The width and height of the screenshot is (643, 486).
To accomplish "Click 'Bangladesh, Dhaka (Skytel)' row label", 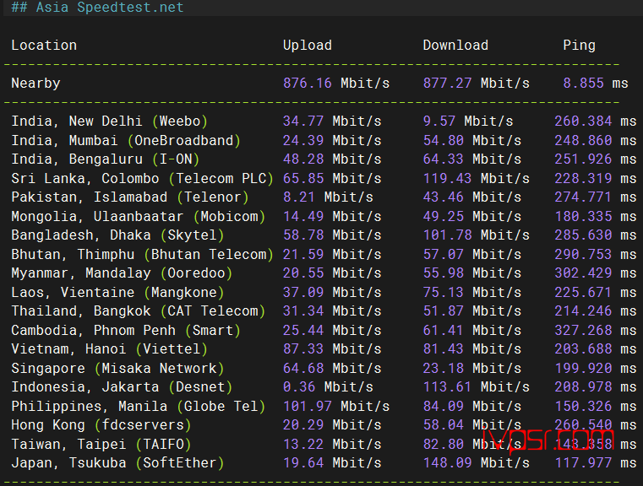I will click(117, 235).
